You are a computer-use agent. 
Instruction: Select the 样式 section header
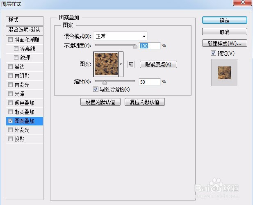point(25,20)
